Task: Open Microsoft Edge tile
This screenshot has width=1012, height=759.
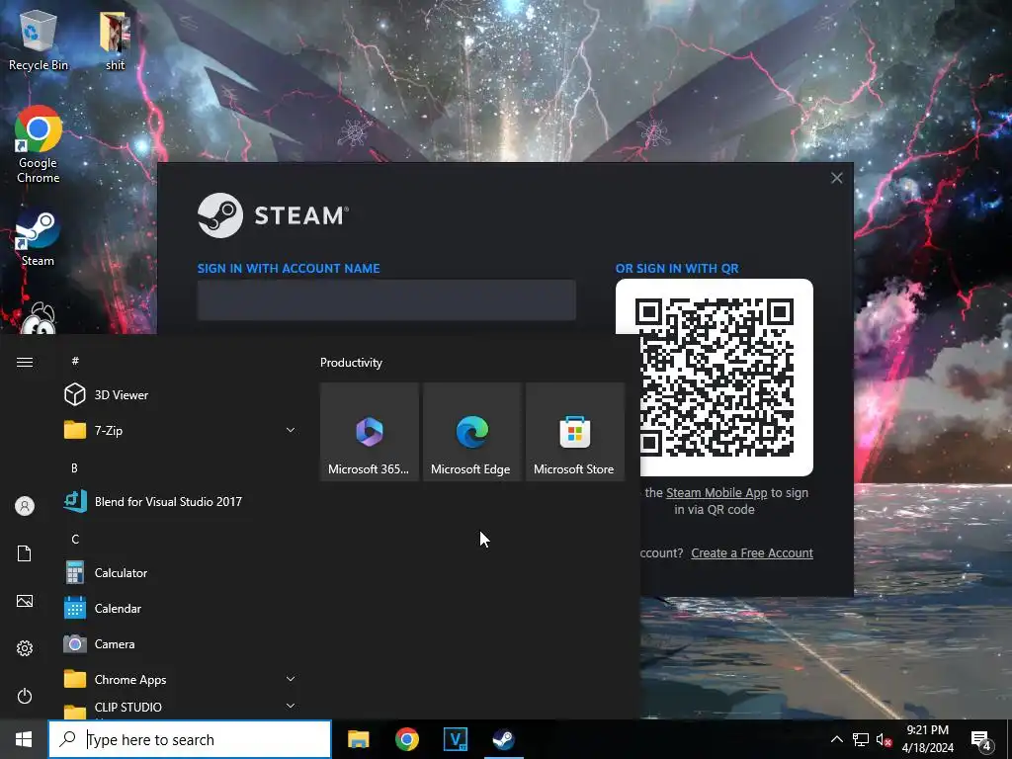Action: (471, 431)
